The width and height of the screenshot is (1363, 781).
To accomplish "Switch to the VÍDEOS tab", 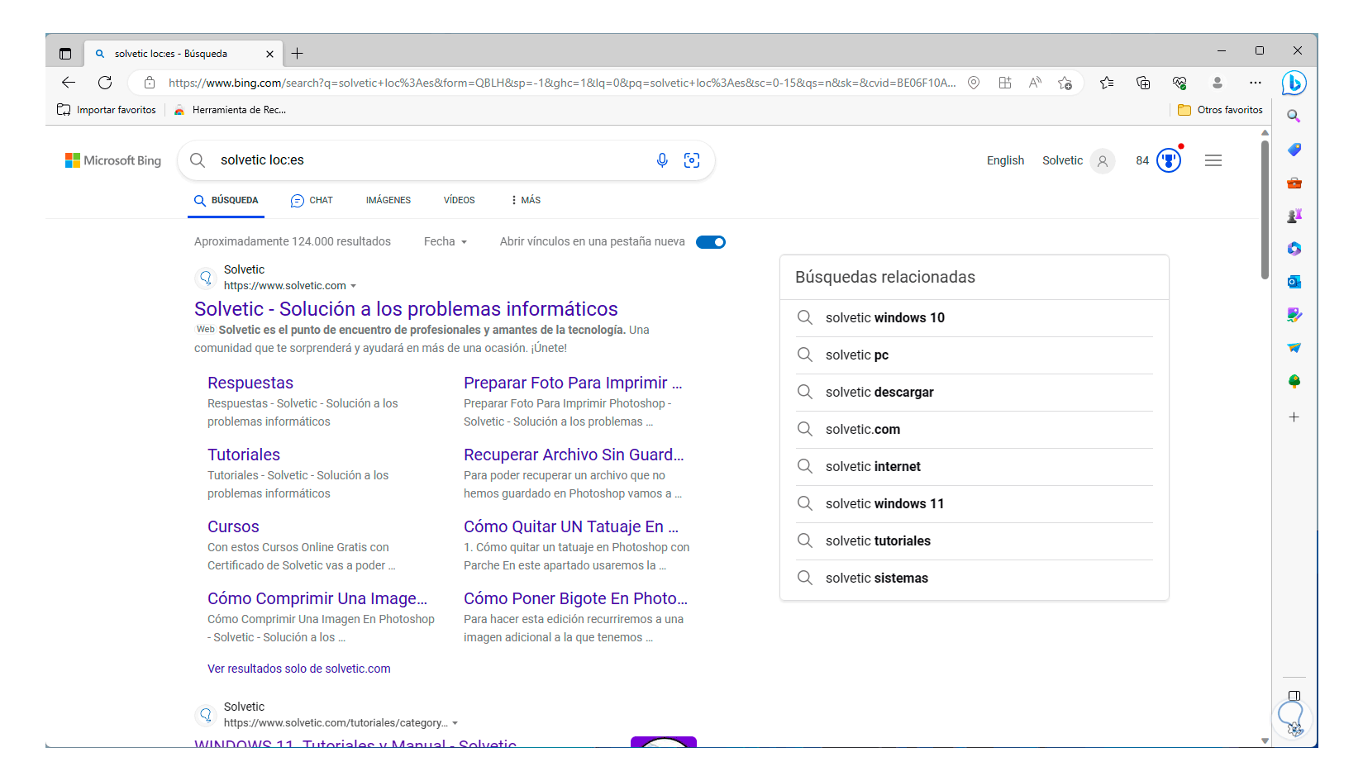I will 459,200.
